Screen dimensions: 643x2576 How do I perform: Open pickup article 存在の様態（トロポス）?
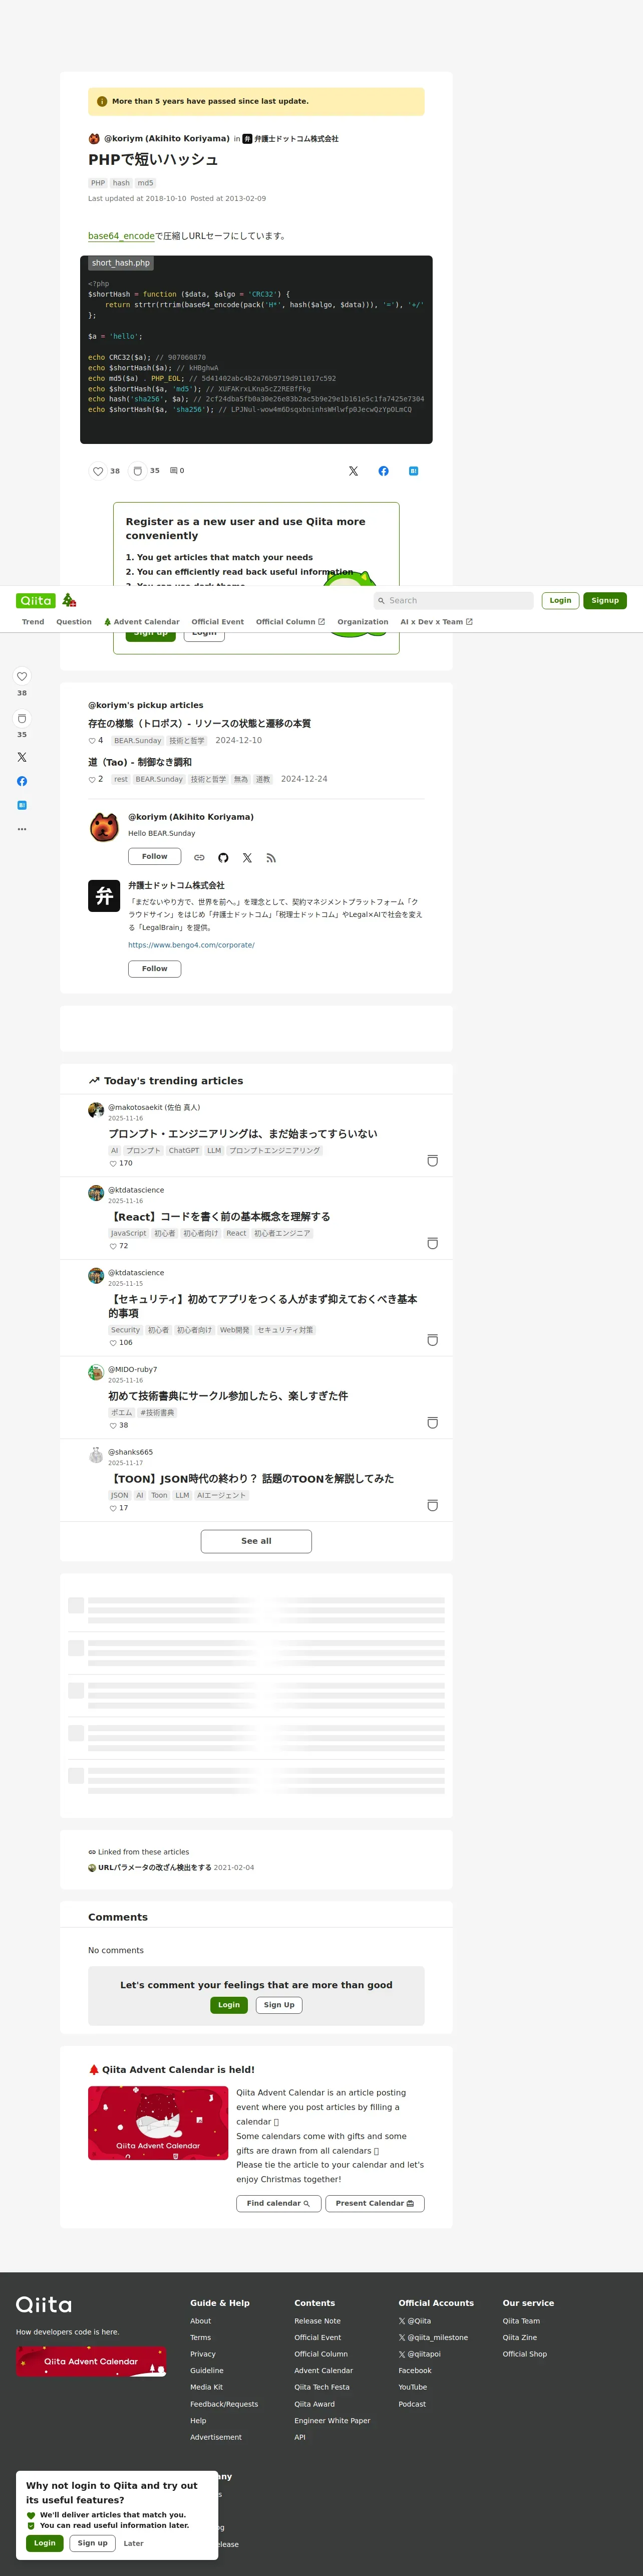(x=199, y=724)
